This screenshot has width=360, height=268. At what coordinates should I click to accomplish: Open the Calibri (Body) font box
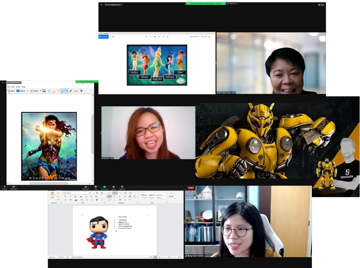click(x=76, y=193)
